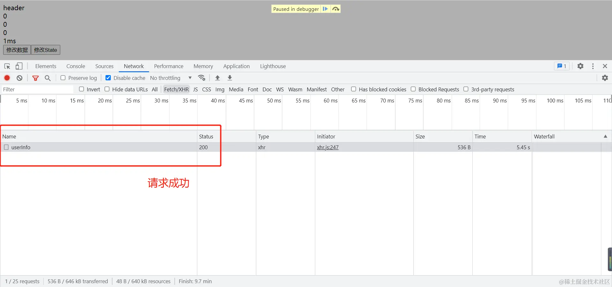Sort by Waterfall column arrow
The width and height of the screenshot is (612, 287).
click(605, 136)
